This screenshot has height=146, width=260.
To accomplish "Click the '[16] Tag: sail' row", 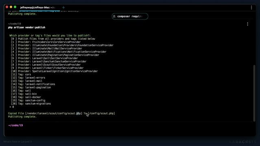I will [21, 91].
